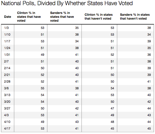Select the 1/10 date row label
The height and width of the screenshot is (134, 155).
coord(7,35)
